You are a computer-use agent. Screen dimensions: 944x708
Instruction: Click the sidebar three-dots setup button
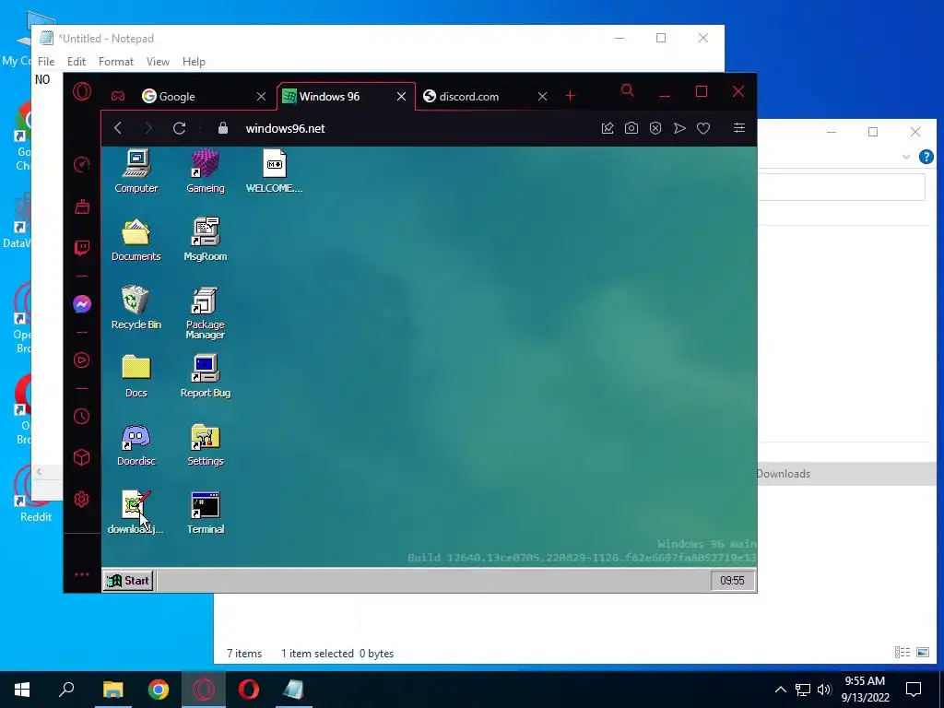[x=82, y=574]
